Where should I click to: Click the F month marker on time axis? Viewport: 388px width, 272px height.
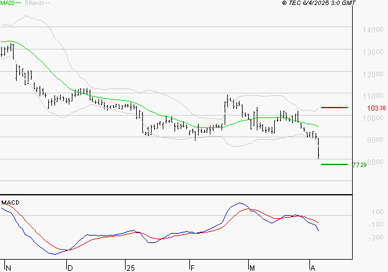(x=192, y=268)
